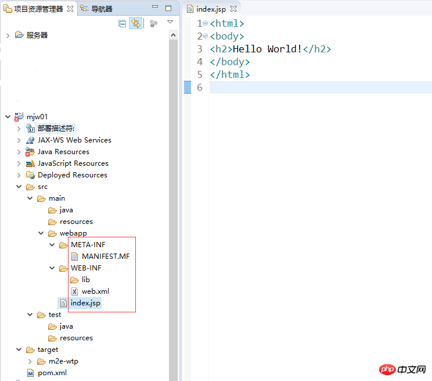Viewport: 432px width, 381px height.
Task: Toggle Link with Editor button
Action: (135, 23)
